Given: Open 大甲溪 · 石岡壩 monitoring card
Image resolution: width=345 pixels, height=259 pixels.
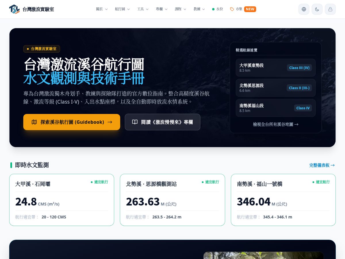Looking at the screenshot, I should 62,200.
